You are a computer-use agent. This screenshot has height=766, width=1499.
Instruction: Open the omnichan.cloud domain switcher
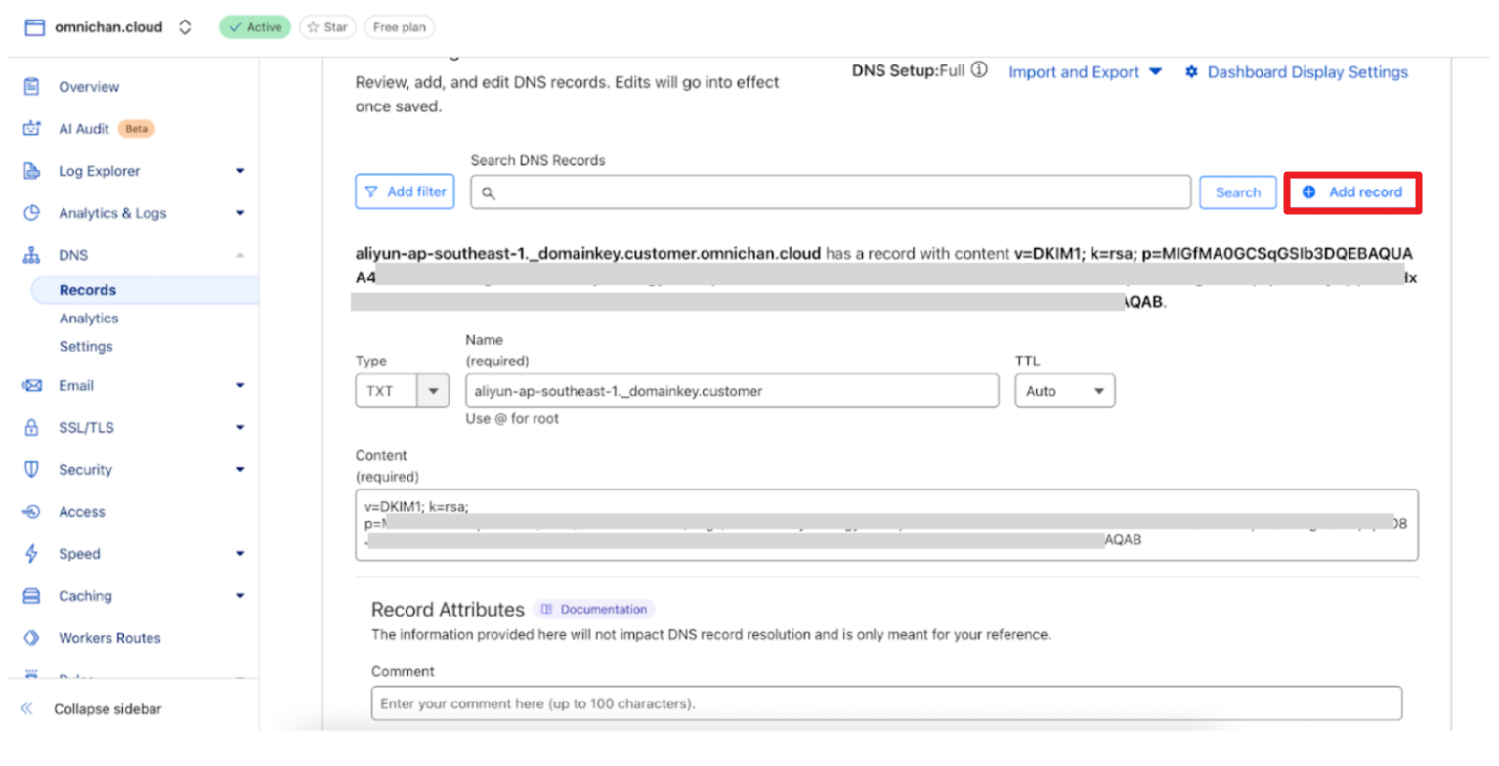[185, 27]
